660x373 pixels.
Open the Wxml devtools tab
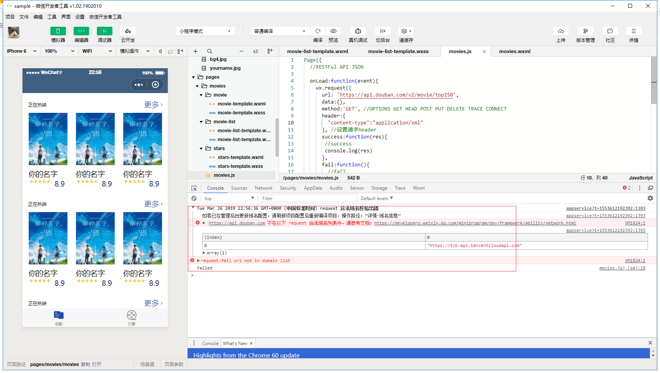pyautogui.click(x=419, y=188)
